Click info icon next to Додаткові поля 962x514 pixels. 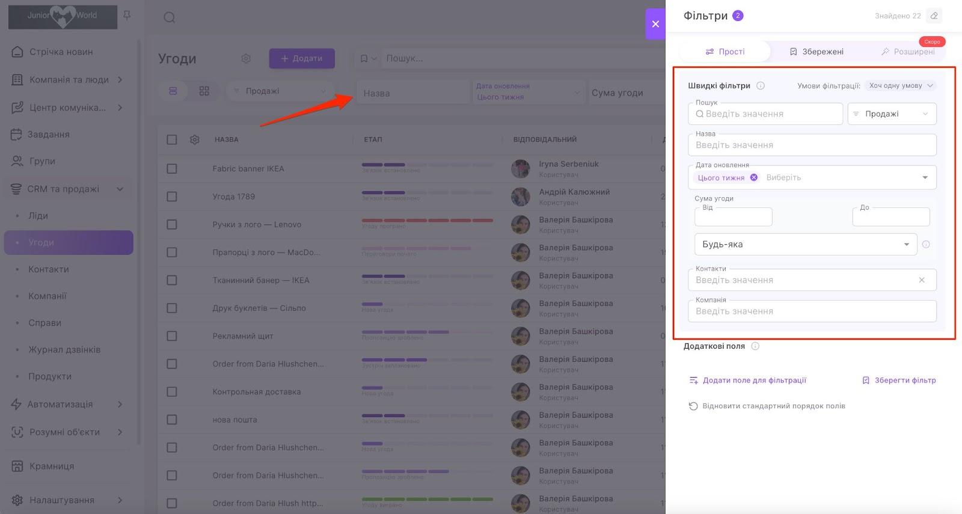click(755, 346)
